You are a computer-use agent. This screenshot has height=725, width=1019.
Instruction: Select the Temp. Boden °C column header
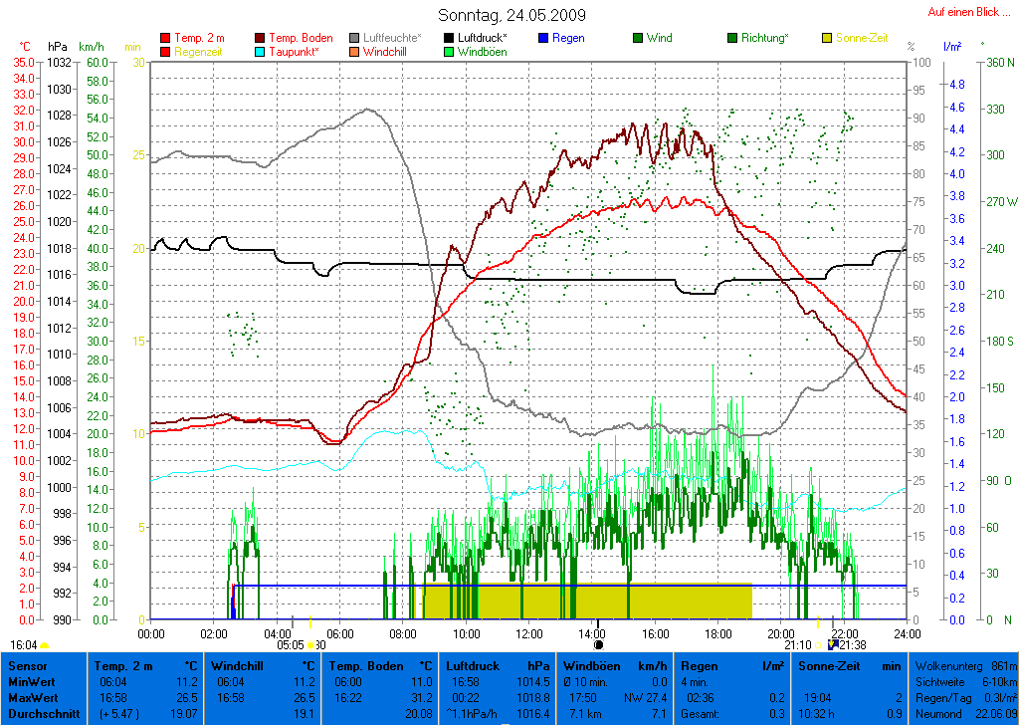(x=381, y=664)
